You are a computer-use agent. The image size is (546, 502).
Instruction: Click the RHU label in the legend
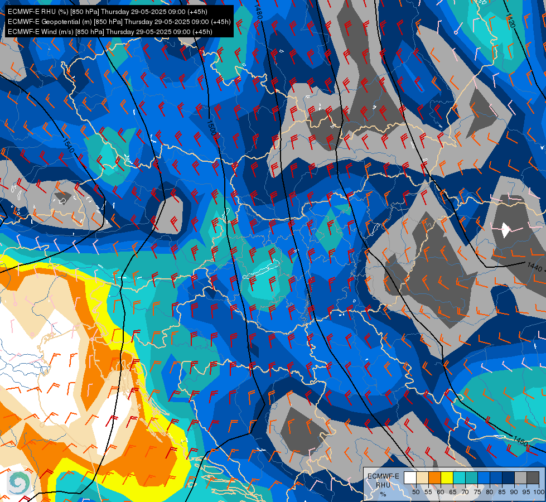pyautogui.click(x=383, y=485)
